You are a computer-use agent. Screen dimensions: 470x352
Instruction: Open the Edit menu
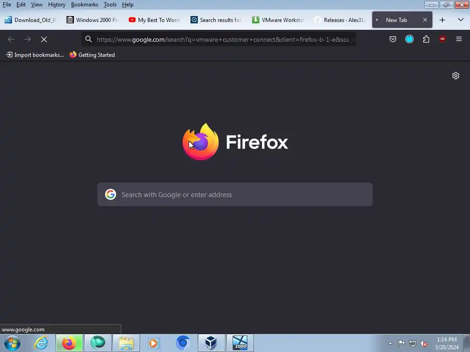click(x=21, y=5)
